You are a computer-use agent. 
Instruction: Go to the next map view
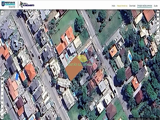coord(2,108)
